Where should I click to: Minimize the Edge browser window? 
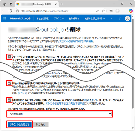coord(114,4)
